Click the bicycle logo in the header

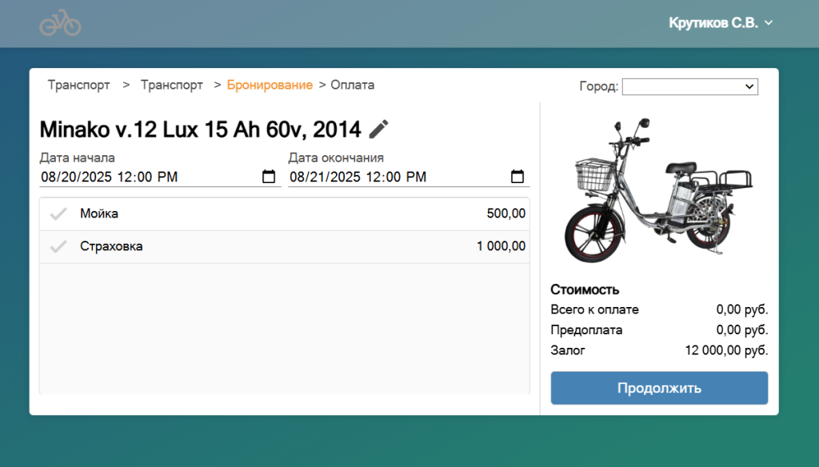click(60, 24)
